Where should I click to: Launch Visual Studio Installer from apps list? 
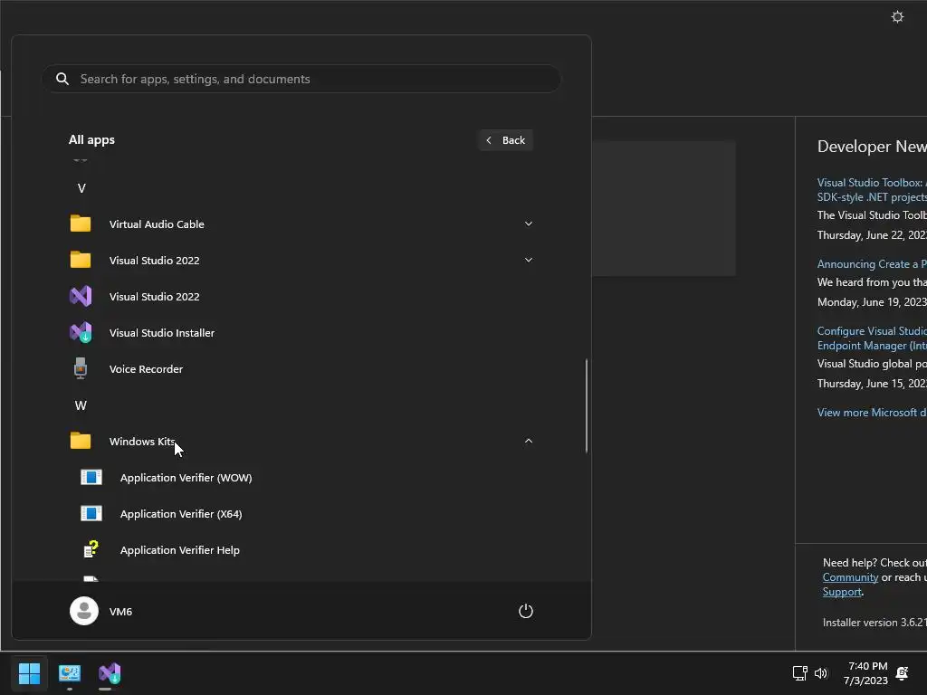pos(161,333)
